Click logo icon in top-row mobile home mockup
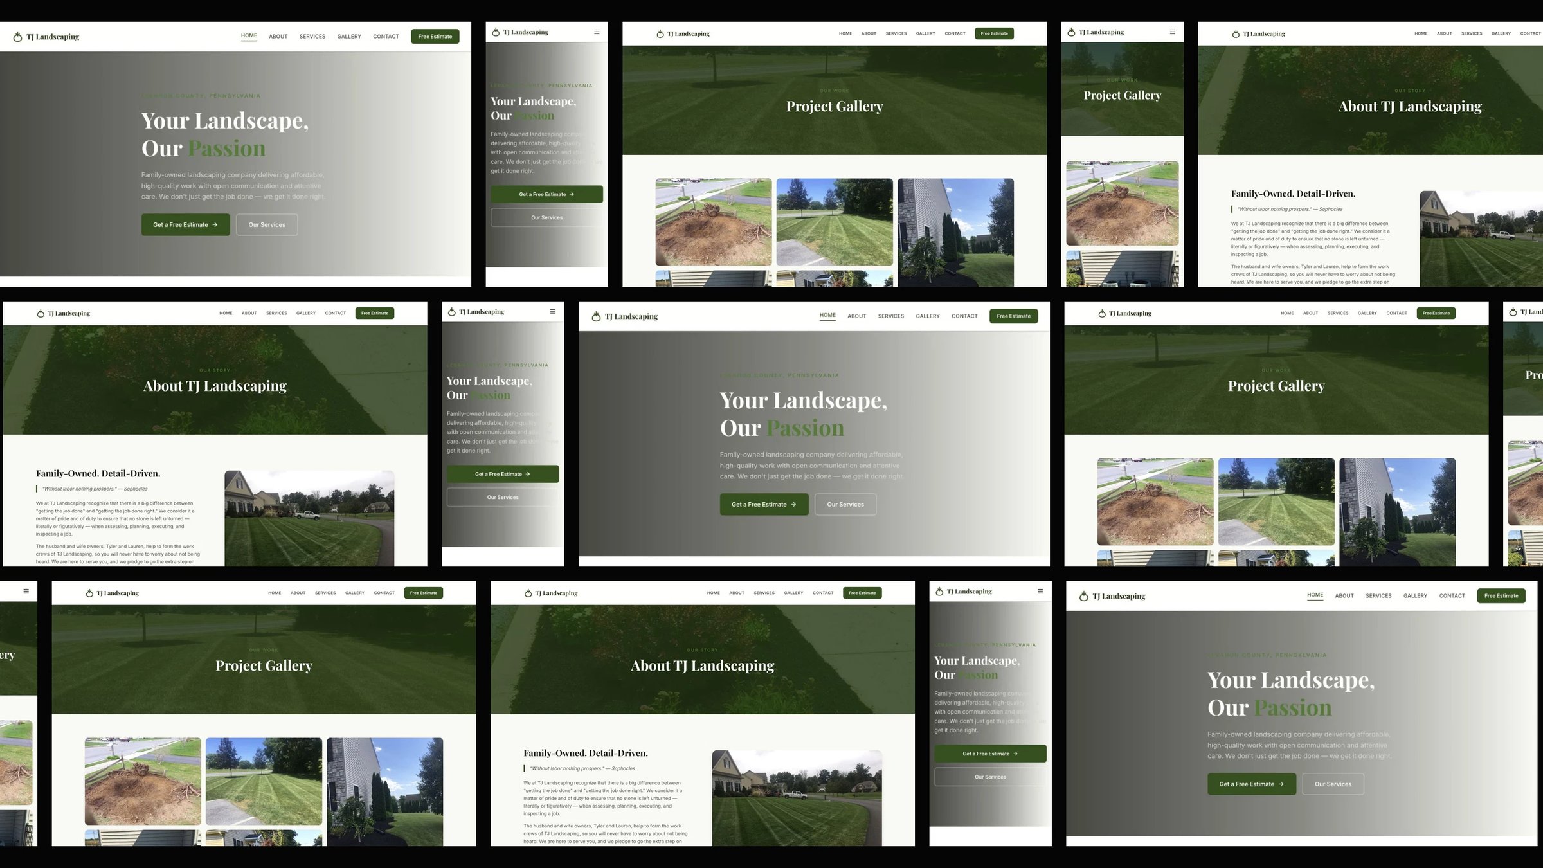1543x868 pixels. [496, 32]
